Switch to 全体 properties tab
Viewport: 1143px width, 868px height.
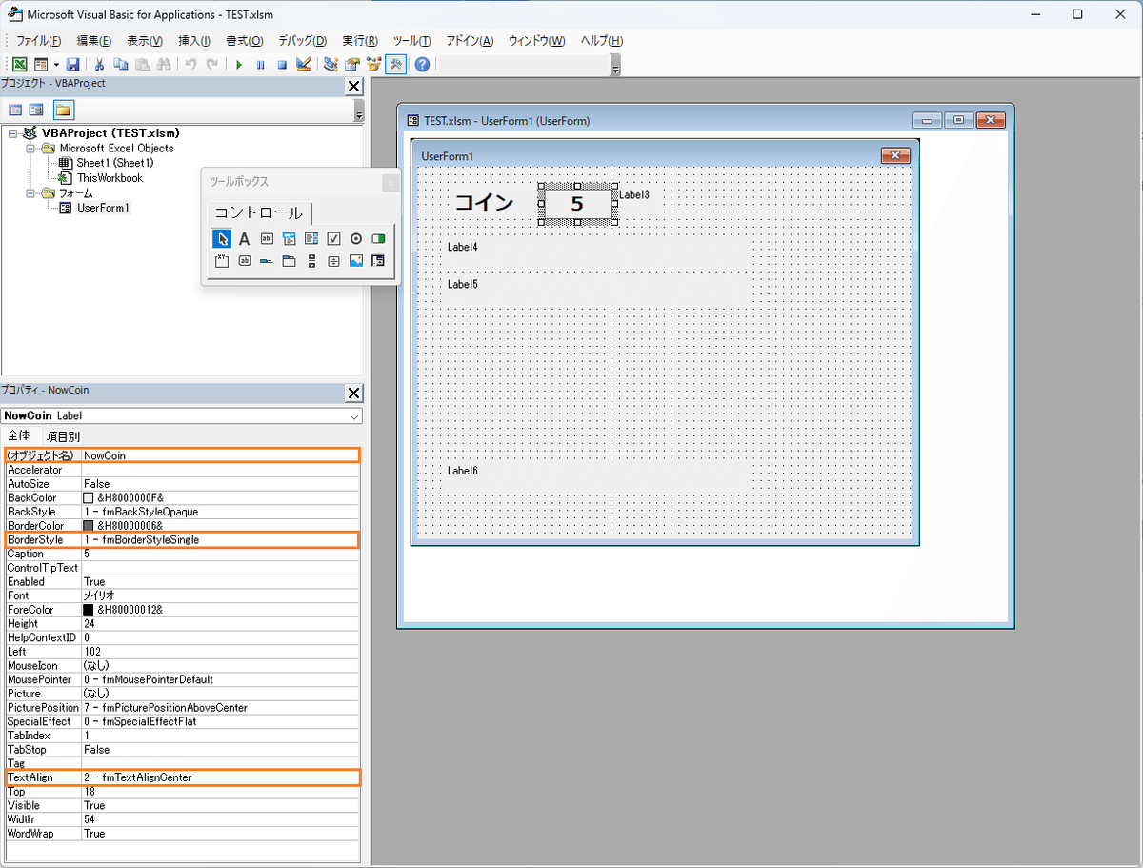(x=19, y=435)
